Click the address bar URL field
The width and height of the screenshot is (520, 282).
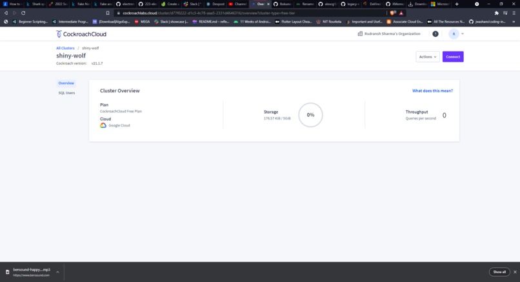pyautogui.click(x=250, y=13)
